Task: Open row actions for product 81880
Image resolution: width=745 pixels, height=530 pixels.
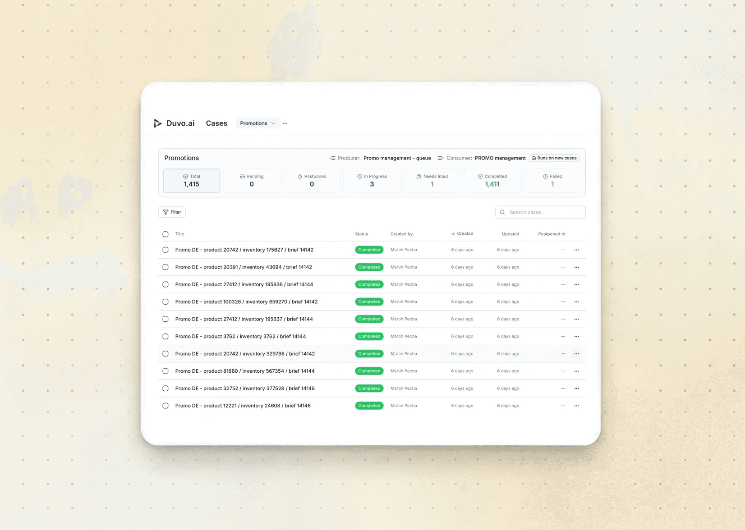Action: pos(576,371)
